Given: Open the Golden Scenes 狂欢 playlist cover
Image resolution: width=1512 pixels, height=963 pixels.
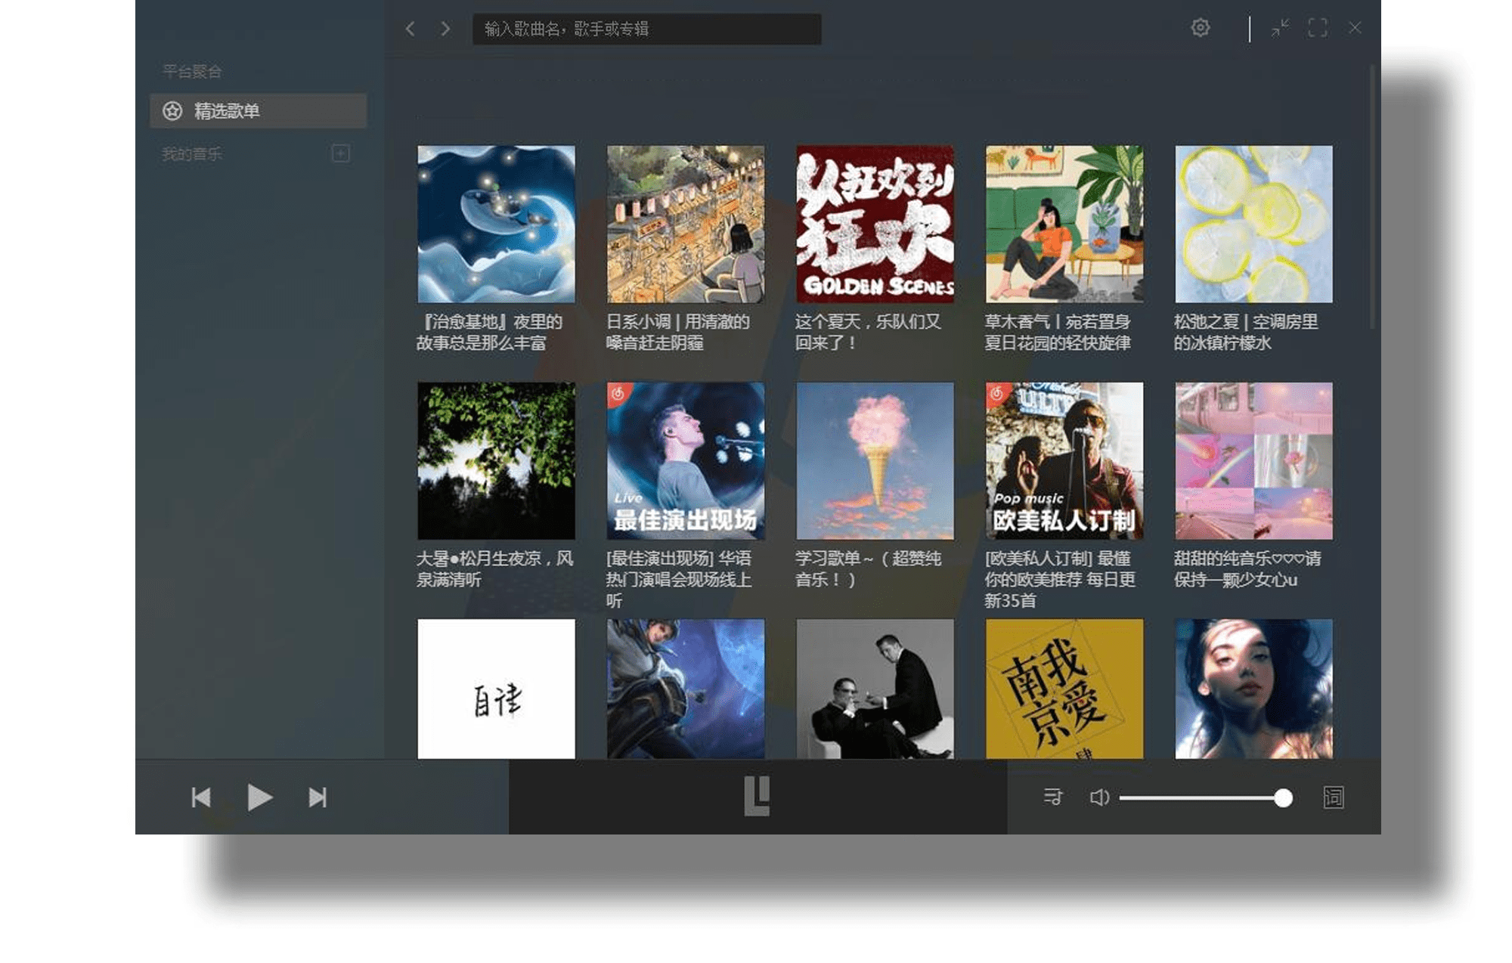Looking at the screenshot, I should click(875, 224).
